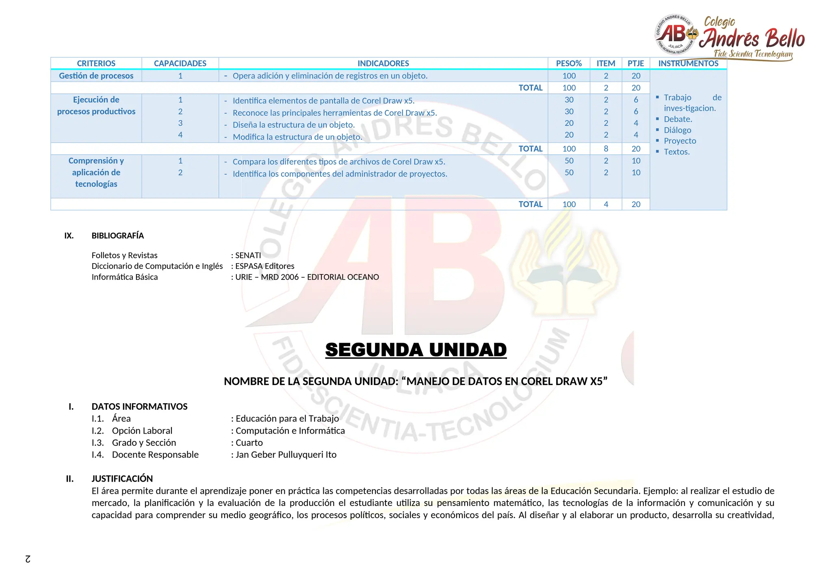This screenshot has height=588, width=832.
Task: Click 'Modifica la estructura de un objeto'
Action: [x=297, y=137]
